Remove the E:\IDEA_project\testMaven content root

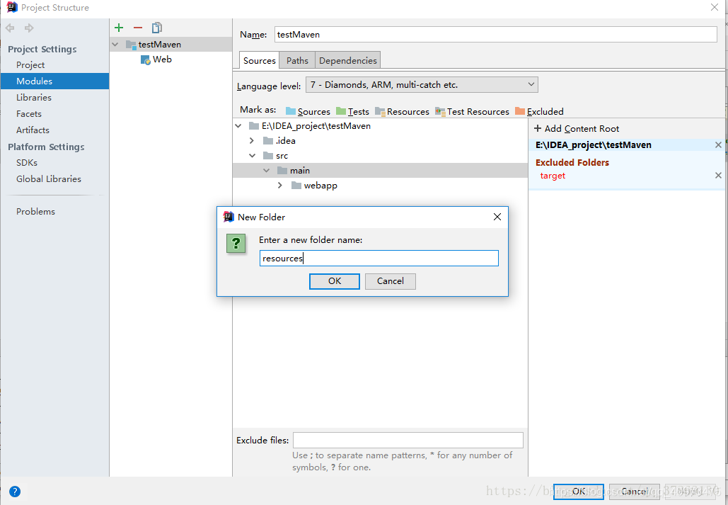[x=718, y=145]
